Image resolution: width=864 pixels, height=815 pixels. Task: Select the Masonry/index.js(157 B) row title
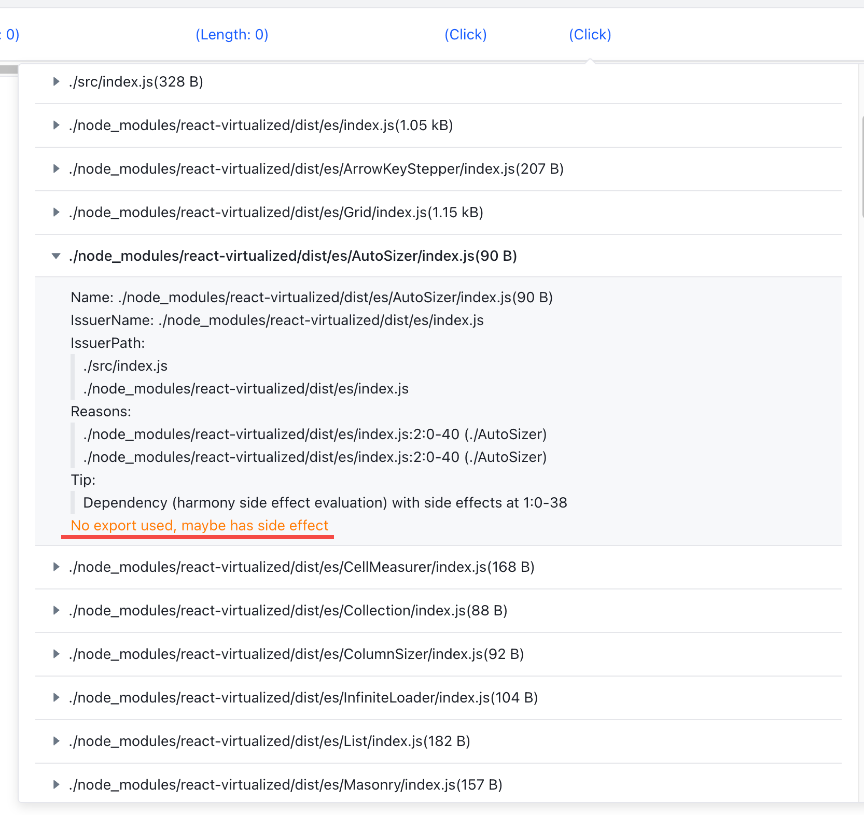286,784
